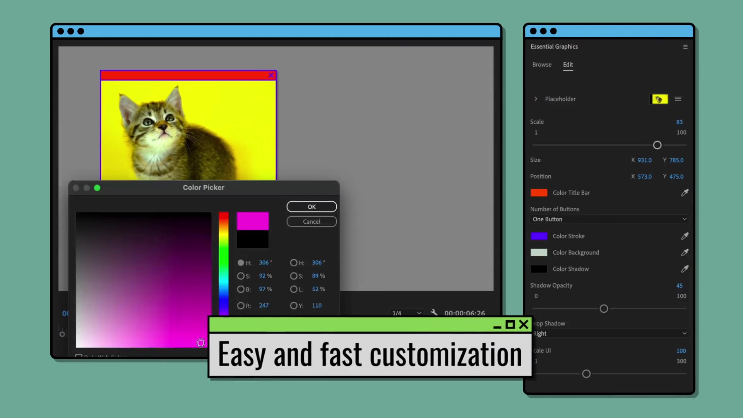Screen dimensions: 743x418
Task: Click Cancel to dismiss Color Picker
Action: click(311, 221)
